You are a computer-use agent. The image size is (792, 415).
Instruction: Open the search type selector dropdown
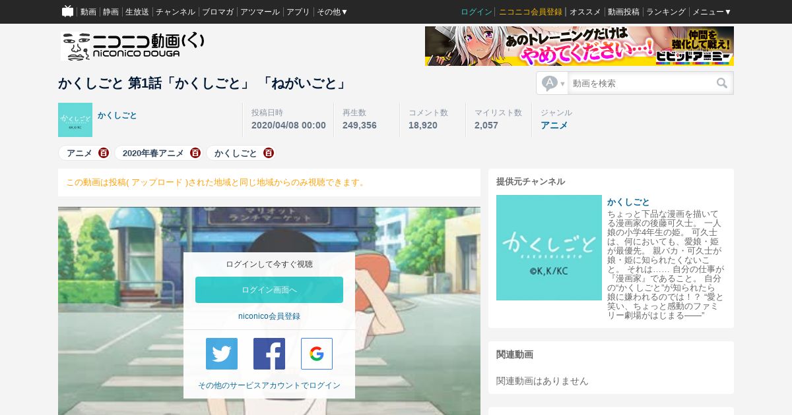tap(553, 83)
